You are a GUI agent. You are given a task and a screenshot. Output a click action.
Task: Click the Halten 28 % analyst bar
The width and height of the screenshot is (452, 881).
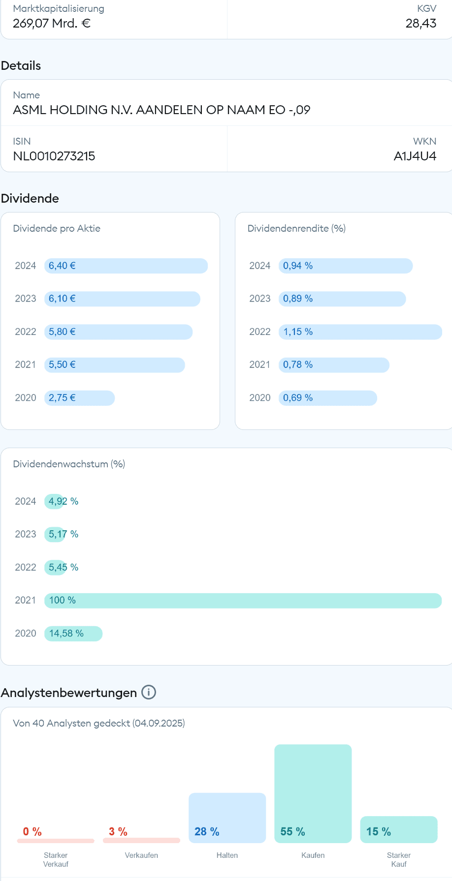pos(227,818)
